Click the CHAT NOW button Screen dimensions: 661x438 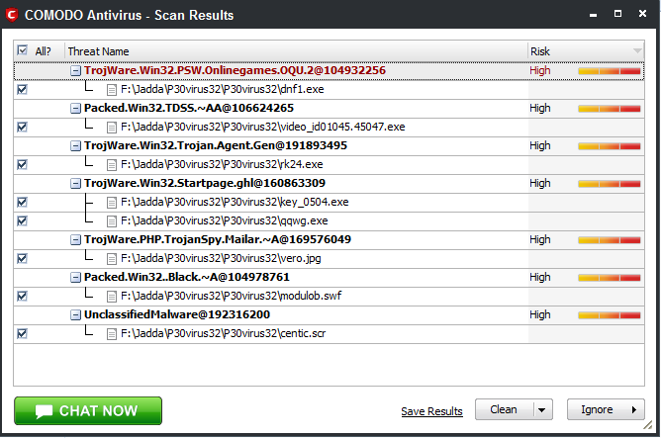point(88,410)
